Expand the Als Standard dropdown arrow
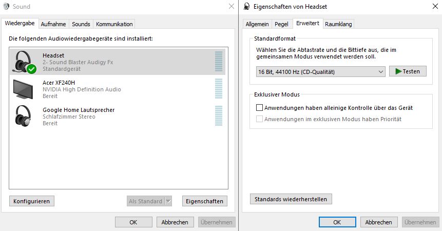The width and height of the screenshot is (442, 231). [169, 201]
